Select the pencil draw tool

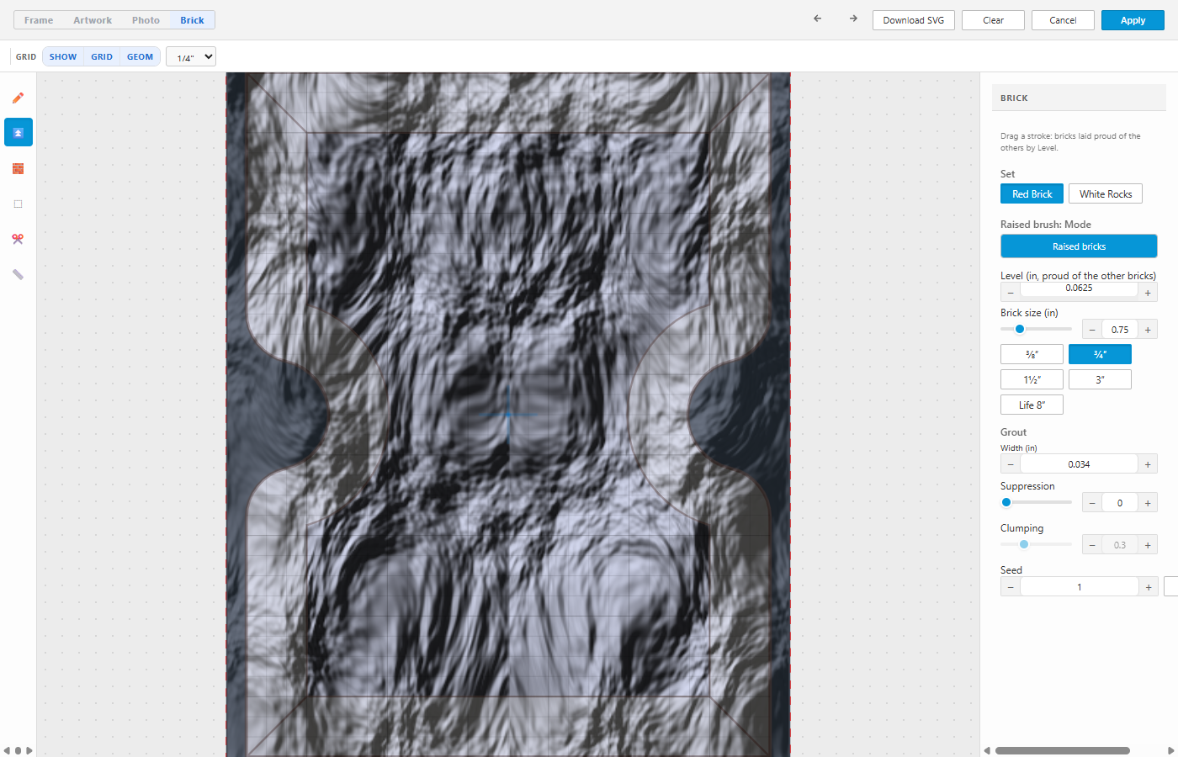18,98
